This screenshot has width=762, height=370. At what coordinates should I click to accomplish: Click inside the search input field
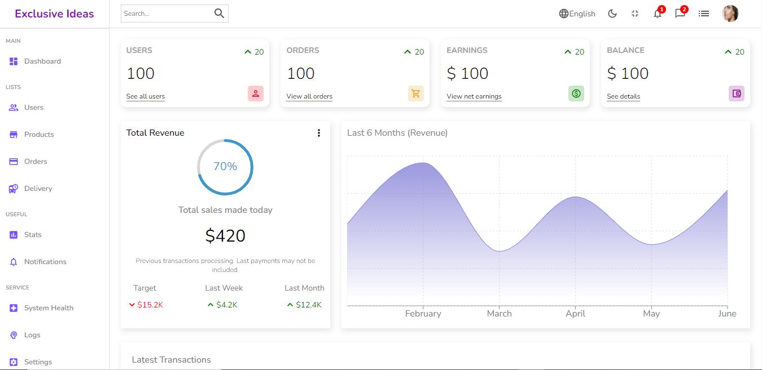click(167, 13)
